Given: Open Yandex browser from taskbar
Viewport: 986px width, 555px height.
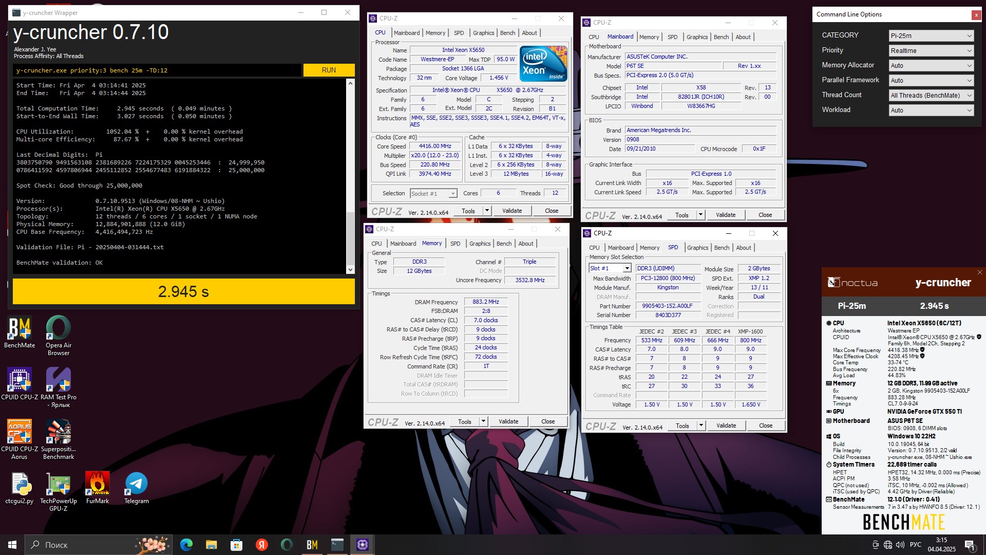Looking at the screenshot, I should pos(261,545).
